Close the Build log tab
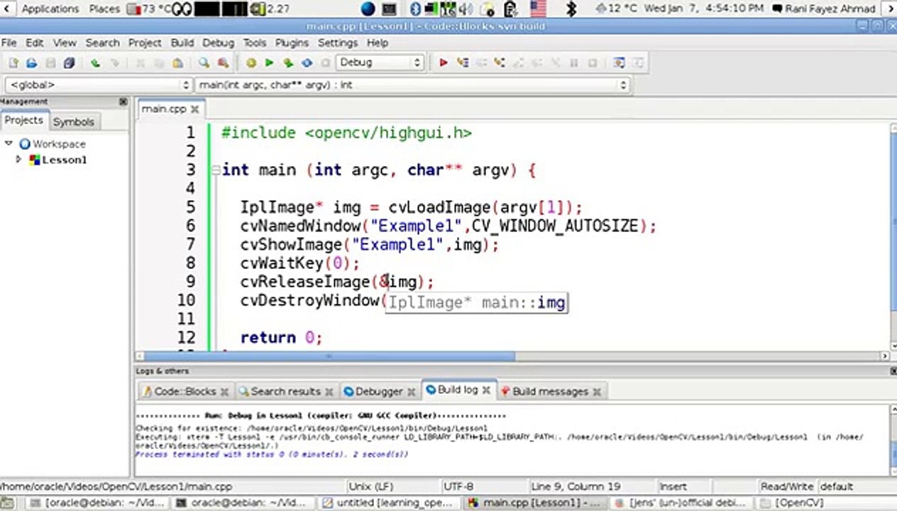 [x=486, y=390]
